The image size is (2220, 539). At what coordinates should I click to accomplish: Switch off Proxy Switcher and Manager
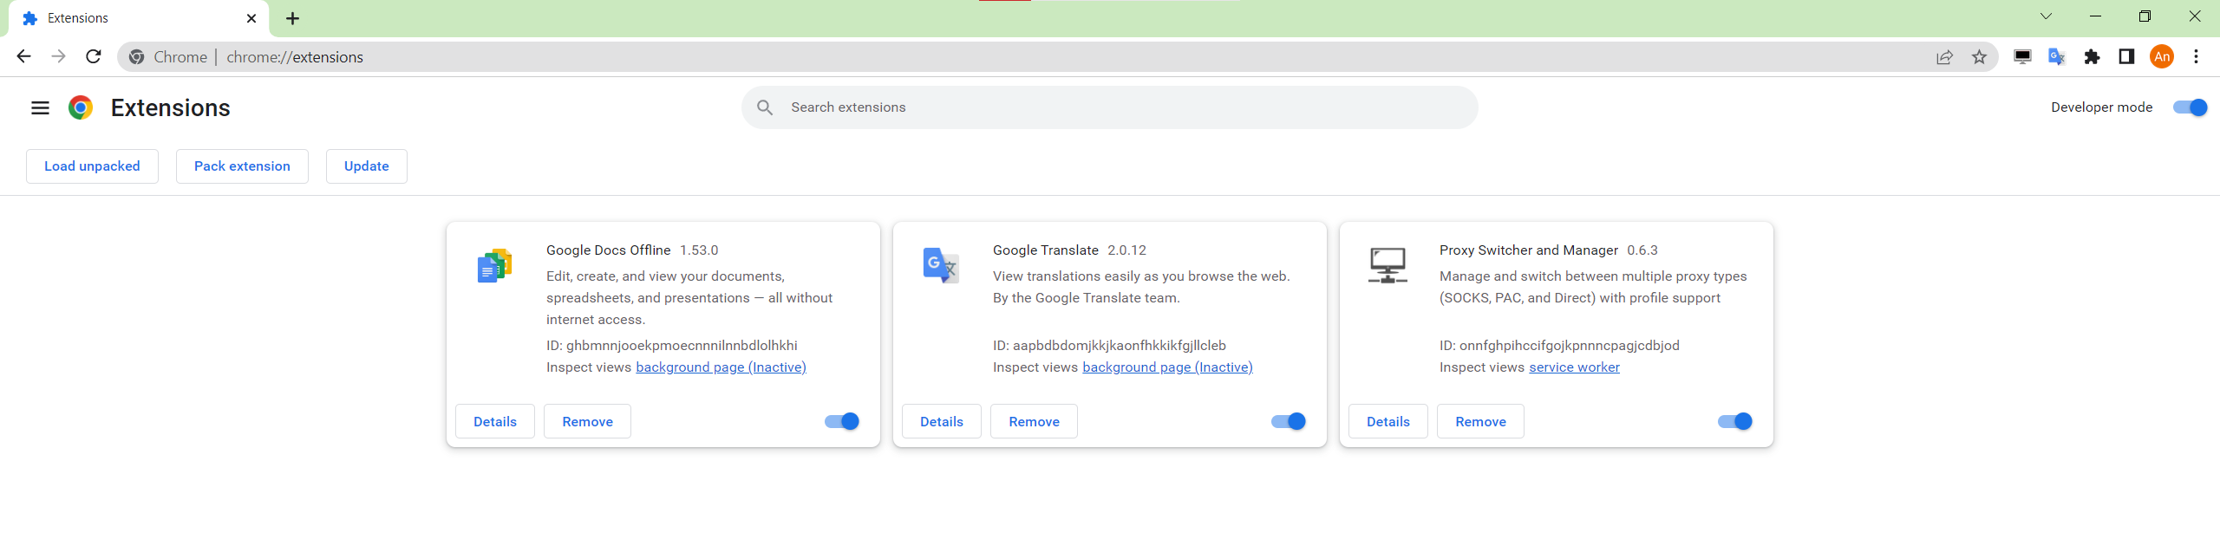(x=1735, y=421)
